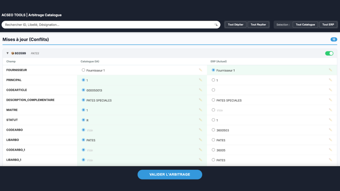Click the package icon beside 803599

[x=13, y=53]
